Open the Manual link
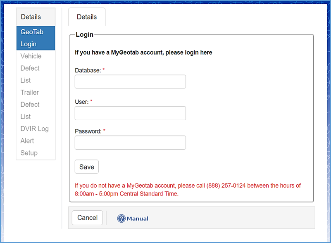This screenshot has width=331, height=243. point(137,219)
